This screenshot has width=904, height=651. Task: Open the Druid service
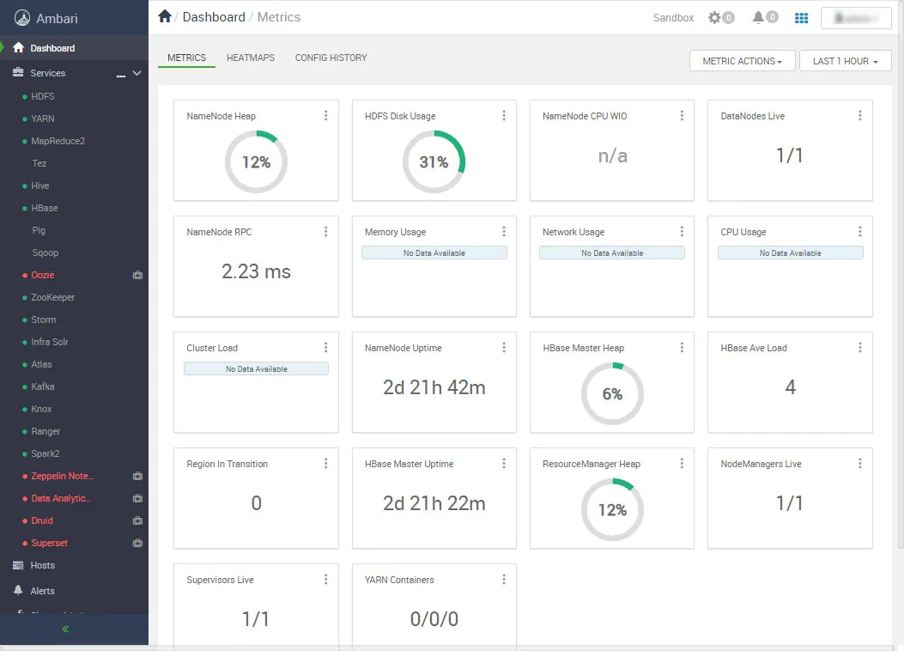42,520
